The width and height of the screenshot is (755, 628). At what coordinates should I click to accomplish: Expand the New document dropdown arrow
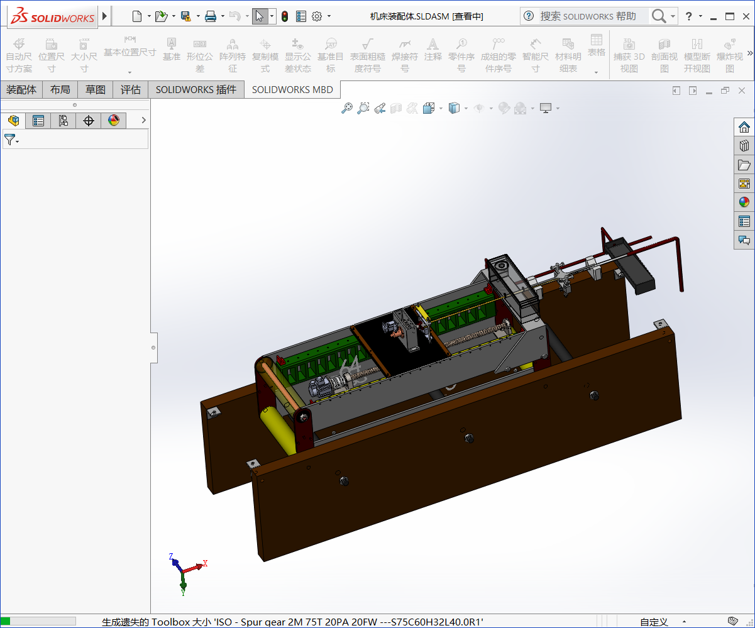(x=149, y=16)
